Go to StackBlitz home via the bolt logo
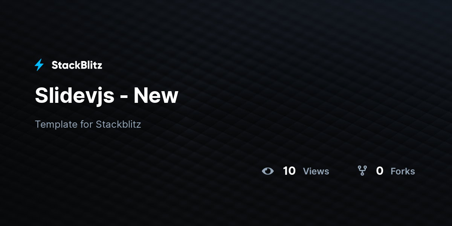 (x=39, y=65)
